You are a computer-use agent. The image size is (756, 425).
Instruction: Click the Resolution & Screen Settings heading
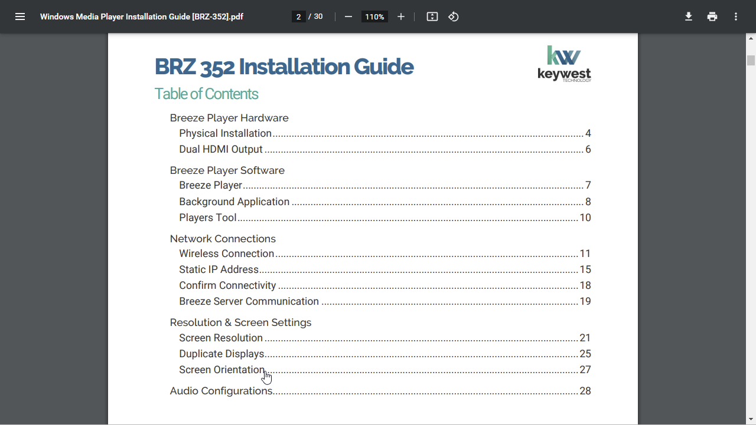click(240, 322)
